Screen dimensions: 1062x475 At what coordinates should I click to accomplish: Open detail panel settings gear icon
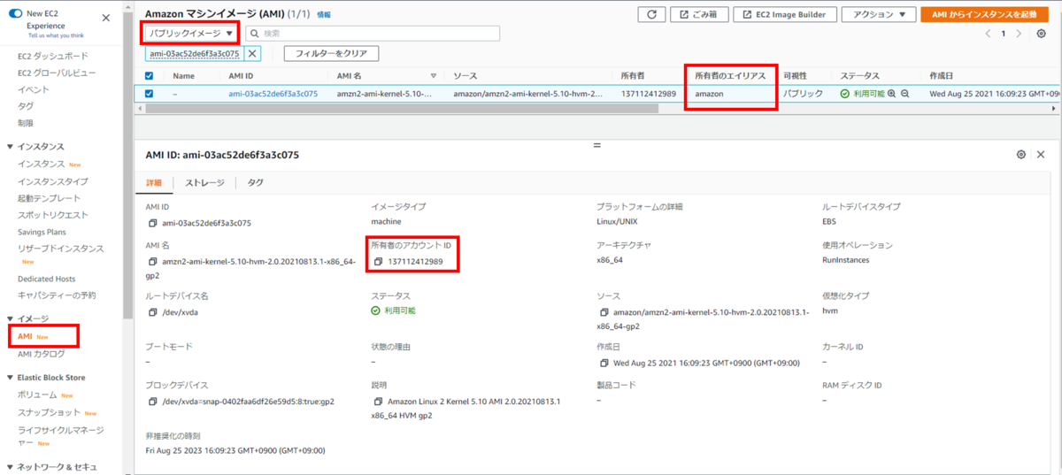pos(1021,154)
